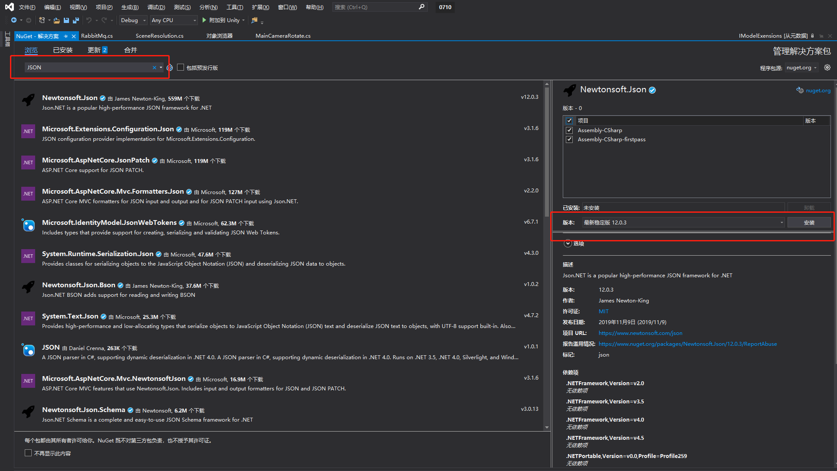Open the newtonsoft.com/json project URL link

click(640, 333)
